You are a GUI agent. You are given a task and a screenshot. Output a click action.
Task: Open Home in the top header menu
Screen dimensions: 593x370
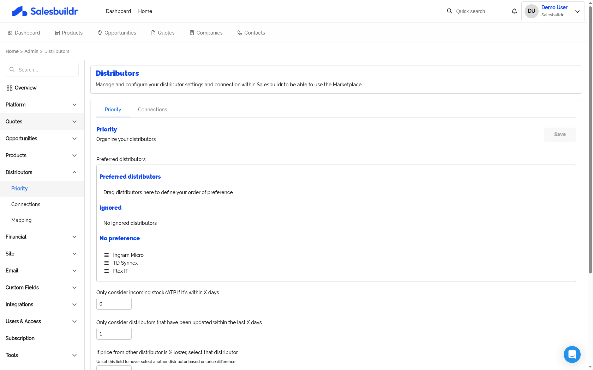pos(145,11)
